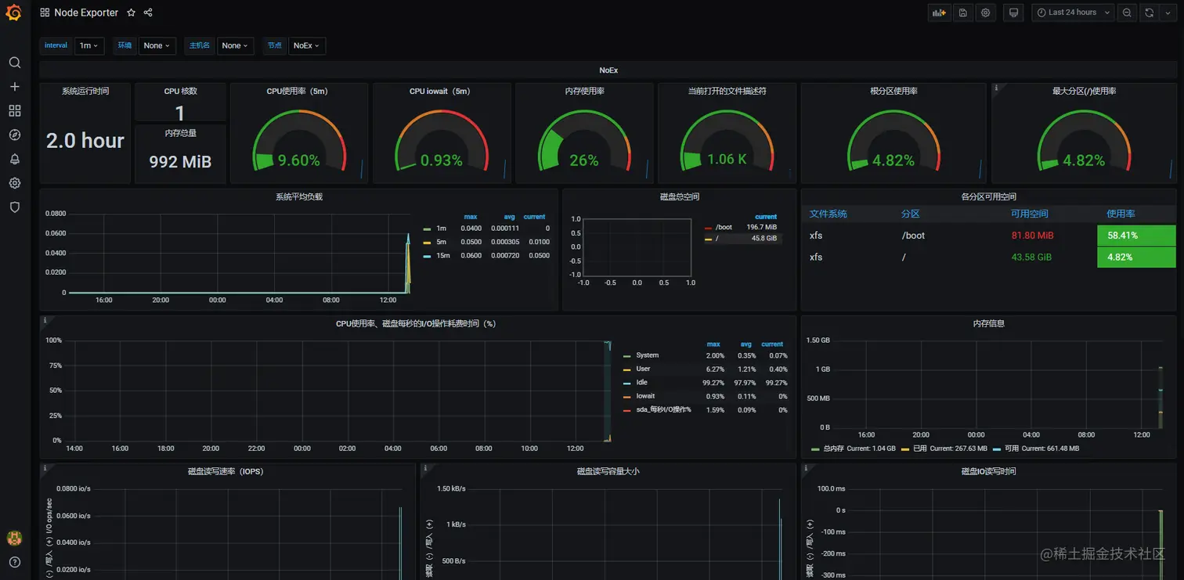Image resolution: width=1184 pixels, height=580 pixels.
Task: Toggle the System series in CPU legend
Action: [647, 355]
